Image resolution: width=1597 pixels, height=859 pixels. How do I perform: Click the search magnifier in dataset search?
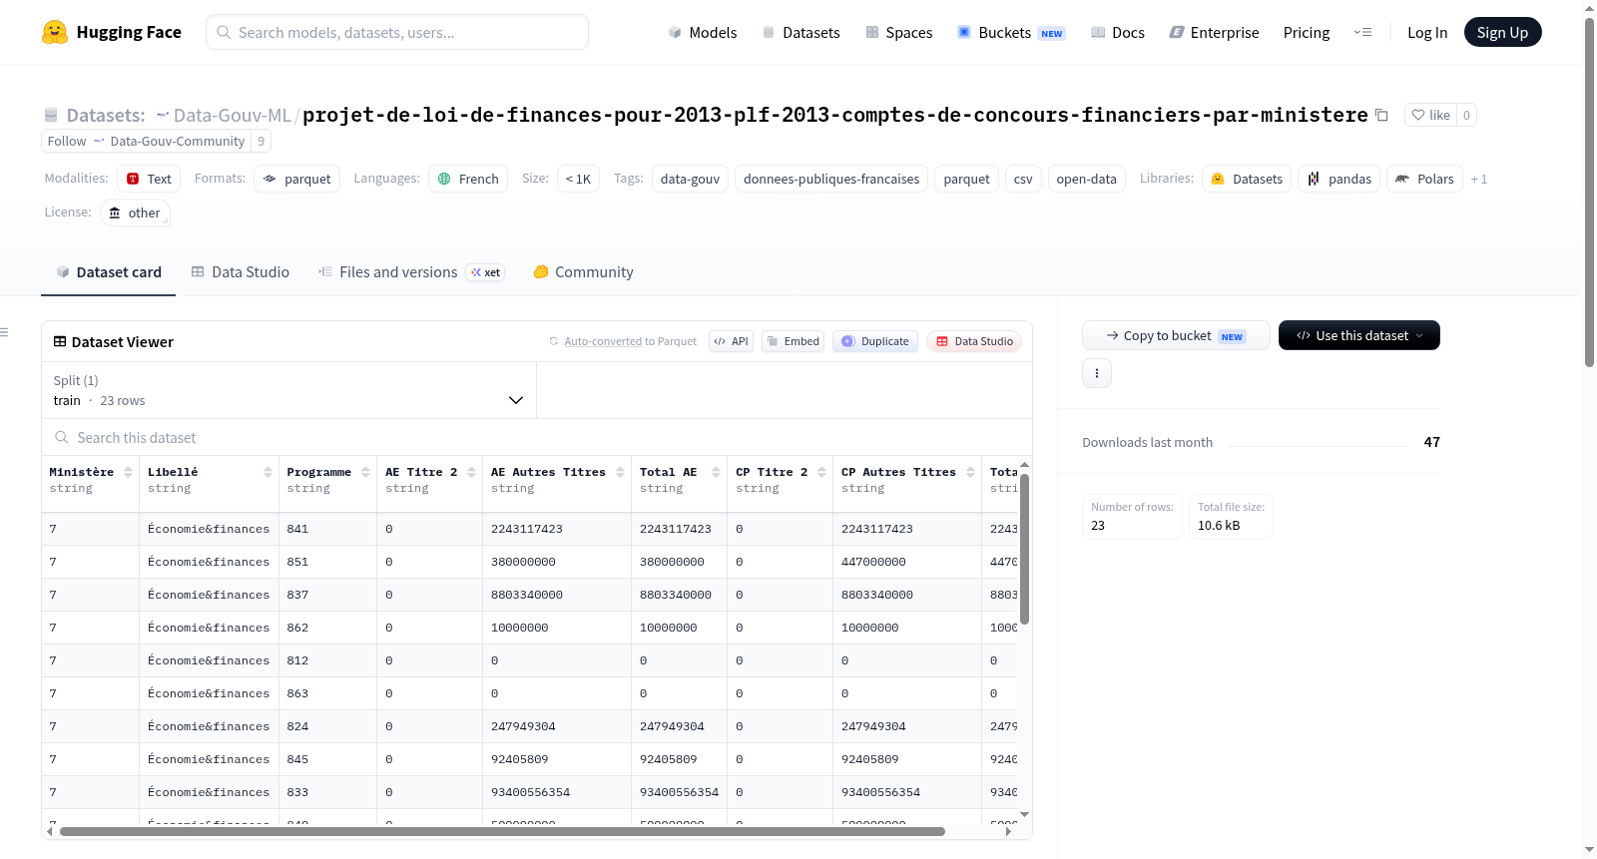(62, 438)
